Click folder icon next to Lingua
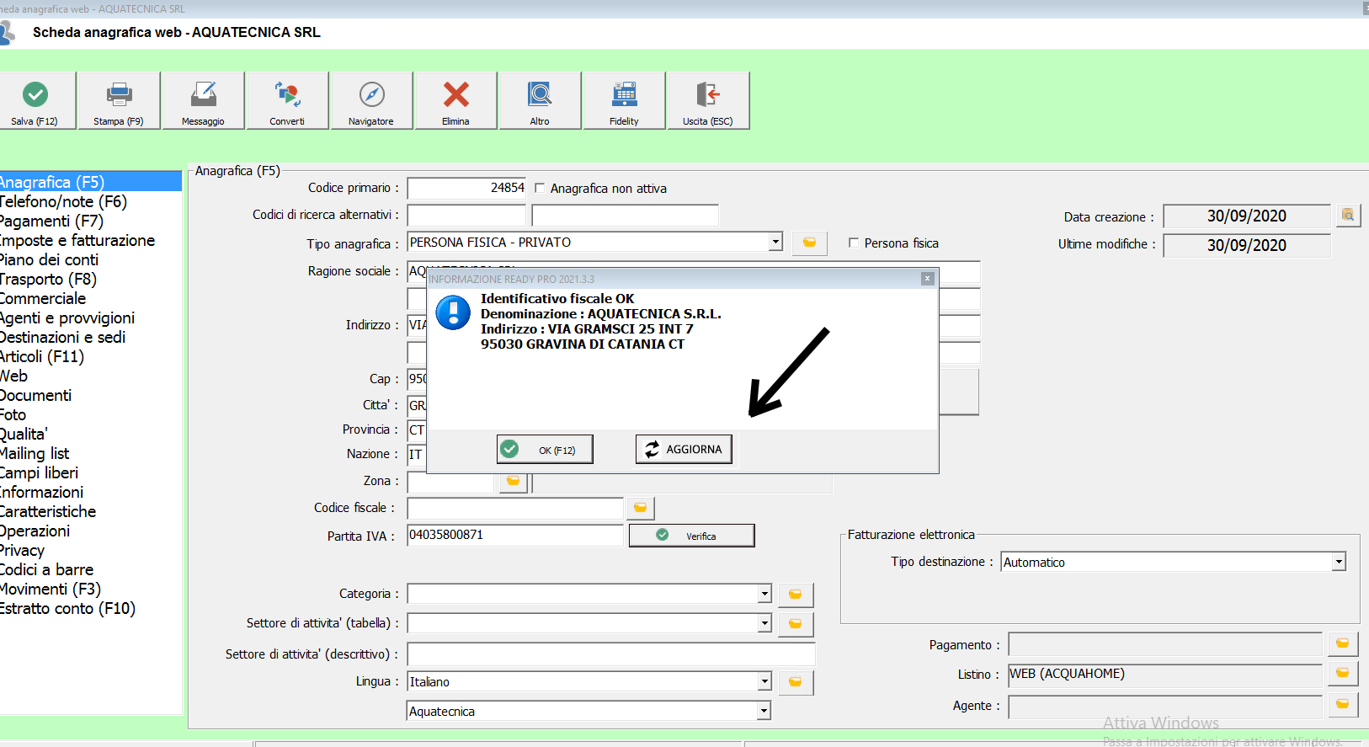The width and height of the screenshot is (1369, 747). coord(796,682)
